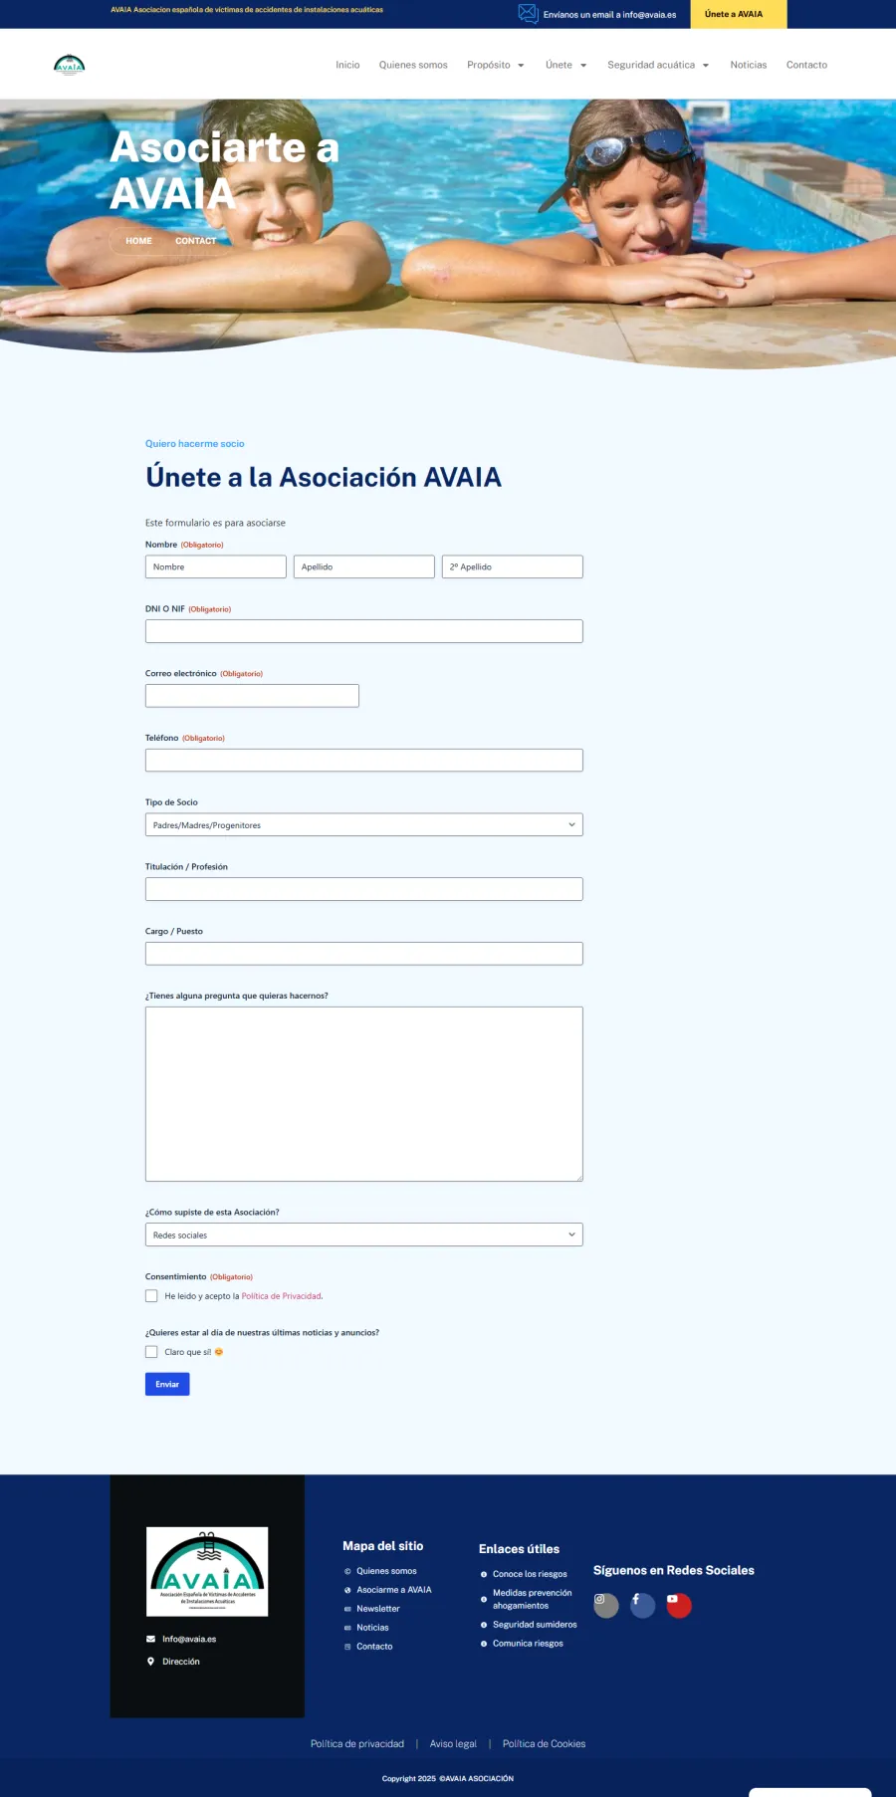Open the '¿Cómo supiste de esta Asociación?' dropdown
Viewport: 896px width, 1797px height.
point(364,1235)
